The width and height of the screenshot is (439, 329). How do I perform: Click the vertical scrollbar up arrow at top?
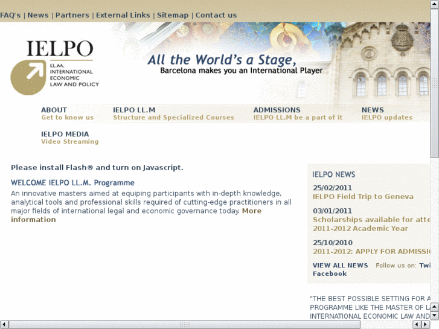coord(435,4)
